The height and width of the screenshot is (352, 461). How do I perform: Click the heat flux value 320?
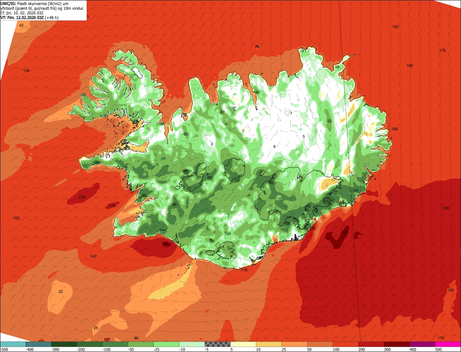coord(345,233)
